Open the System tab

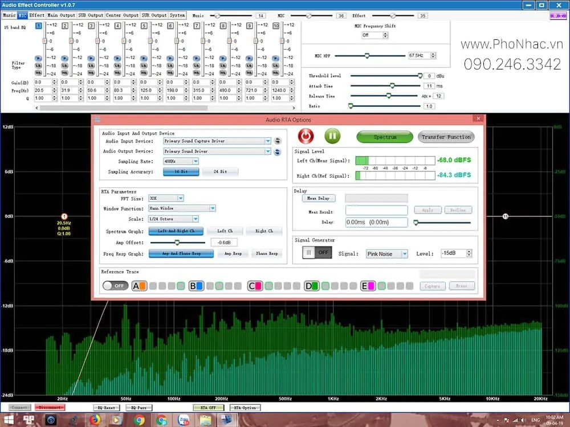click(177, 15)
